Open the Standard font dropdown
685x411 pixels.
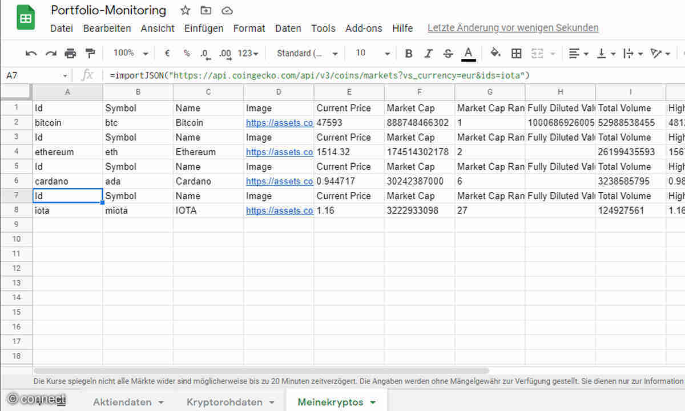[x=307, y=53]
